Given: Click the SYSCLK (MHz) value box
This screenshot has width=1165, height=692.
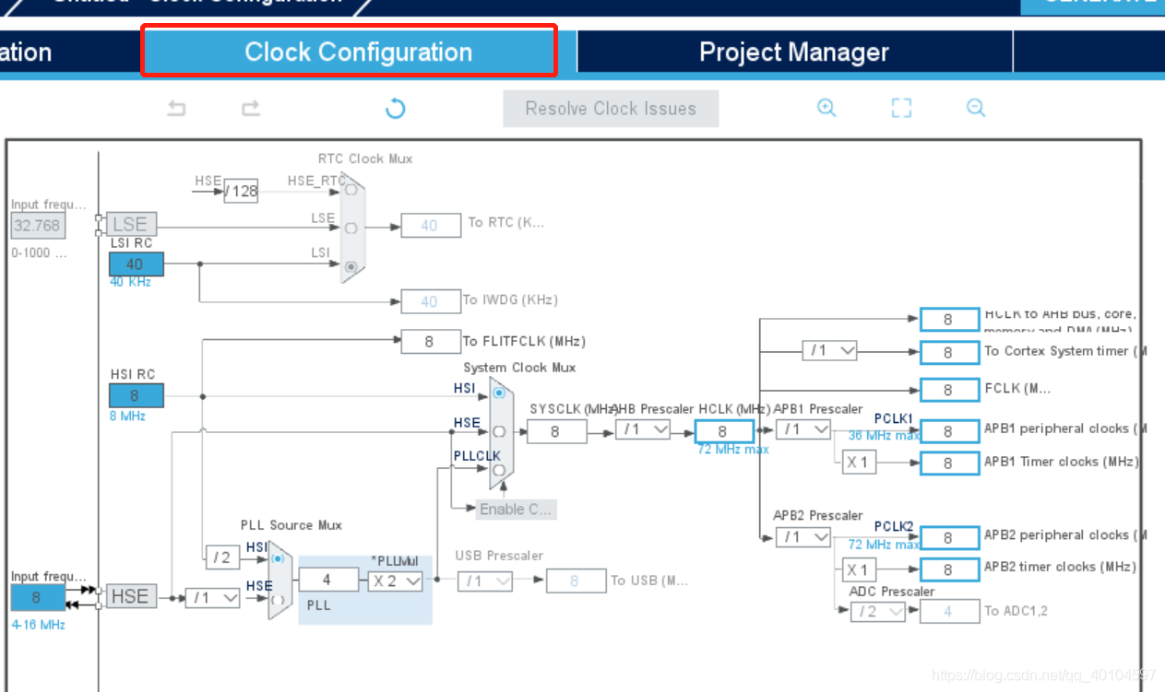Looking at the screenshot, I should (556, 431).
